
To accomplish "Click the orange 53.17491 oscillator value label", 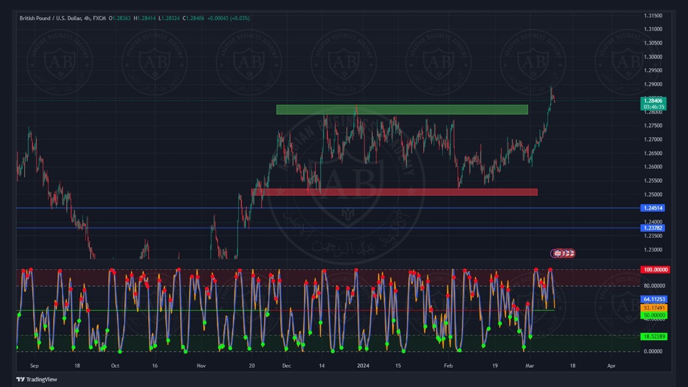I will [x=654, y=308].
